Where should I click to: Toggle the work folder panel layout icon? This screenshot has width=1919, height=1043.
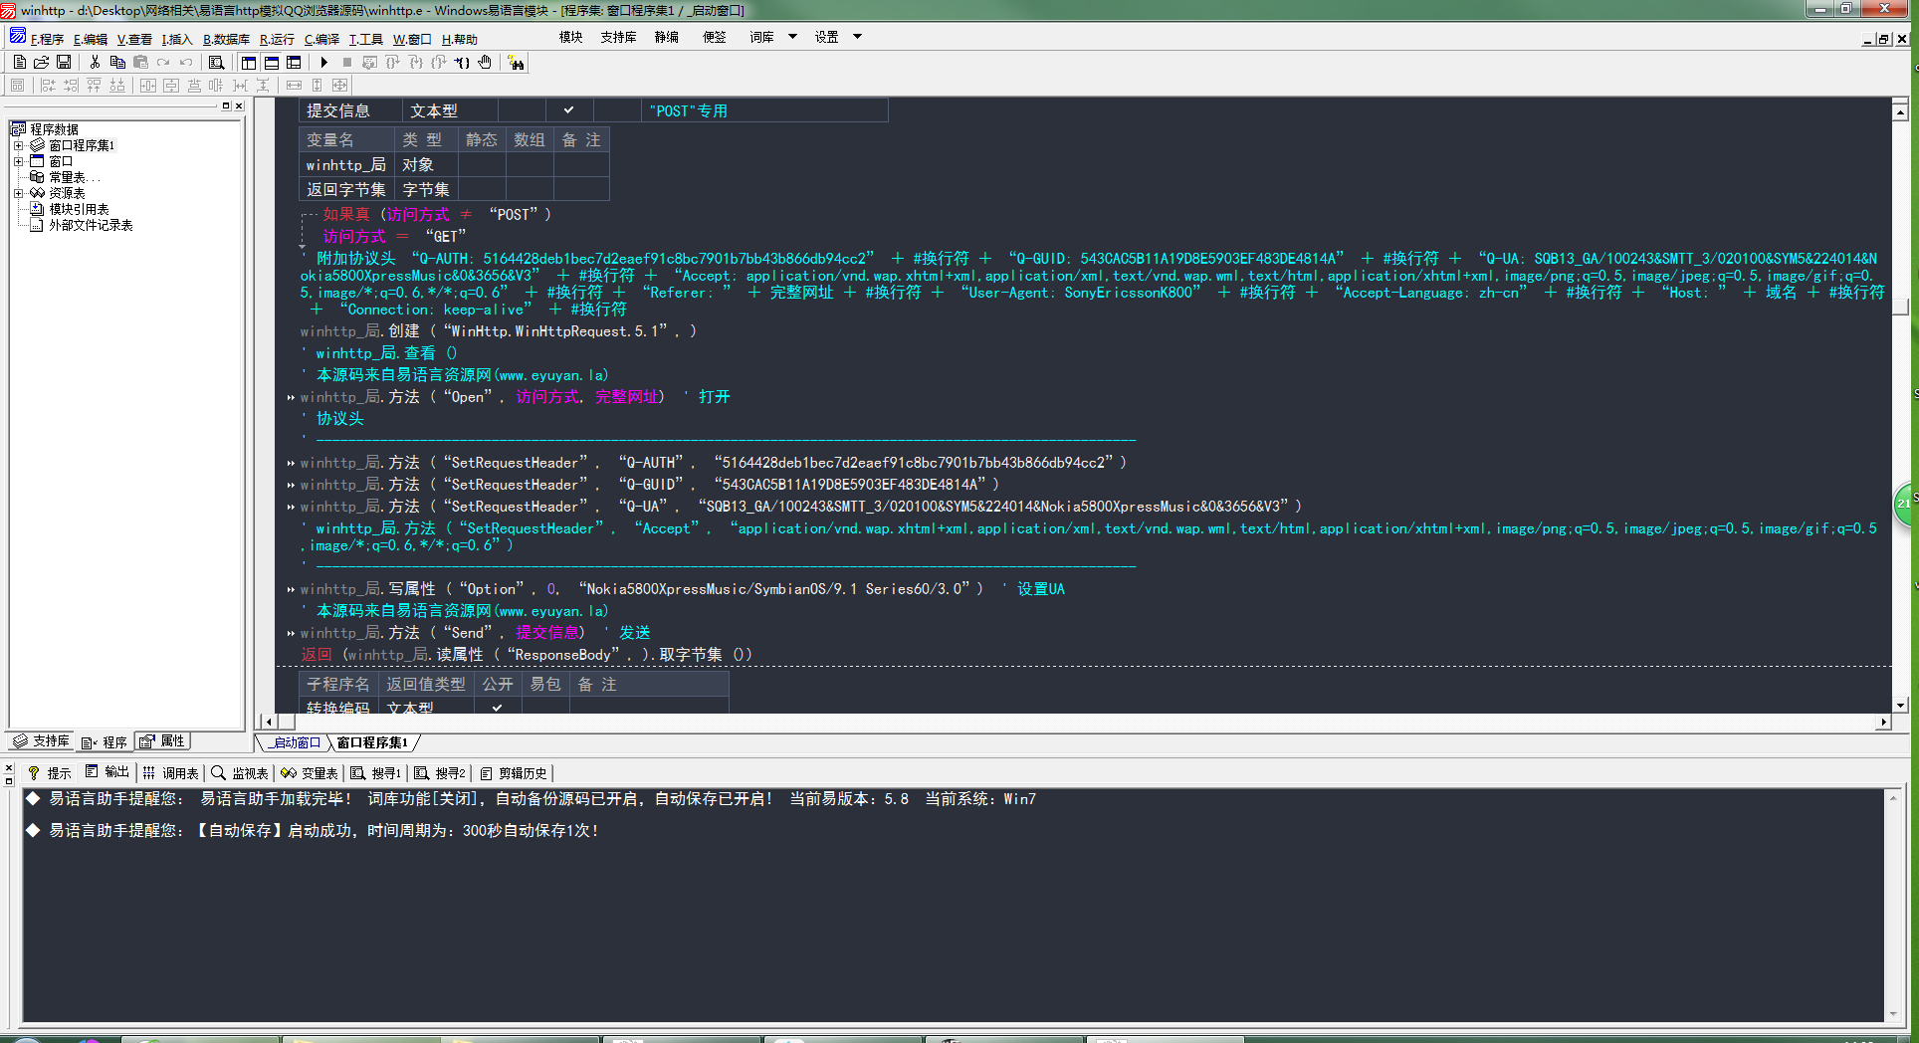pyautogui.click(x=249, y=63)
